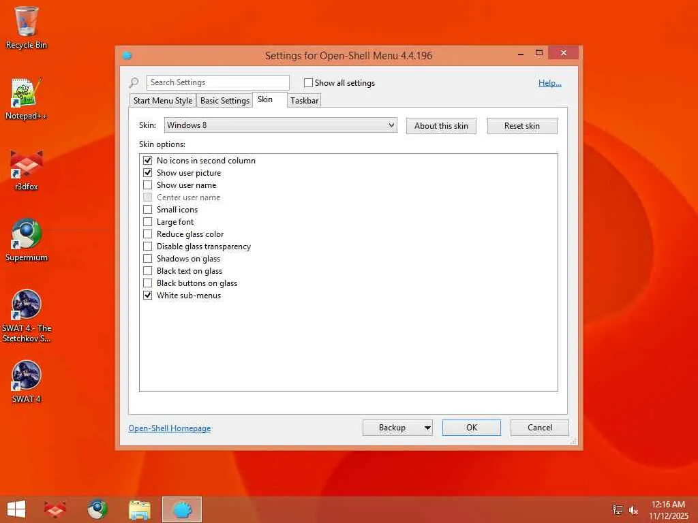The width and height of the screenshot is (698, 523).
Task: Expand the Backup button dropdown arrow
Action: (427, 428)
